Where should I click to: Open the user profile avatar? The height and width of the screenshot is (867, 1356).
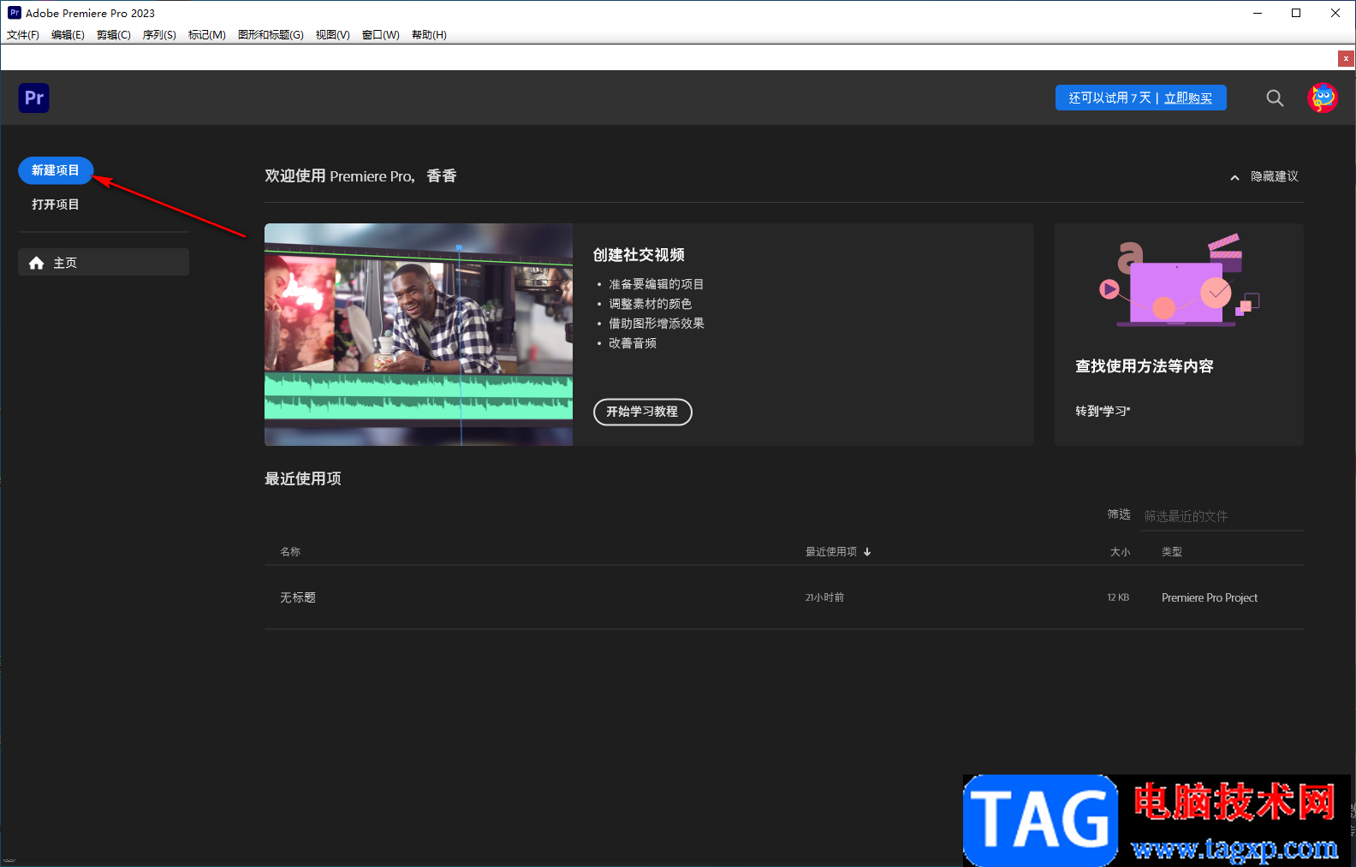(x=1323, y=98)
